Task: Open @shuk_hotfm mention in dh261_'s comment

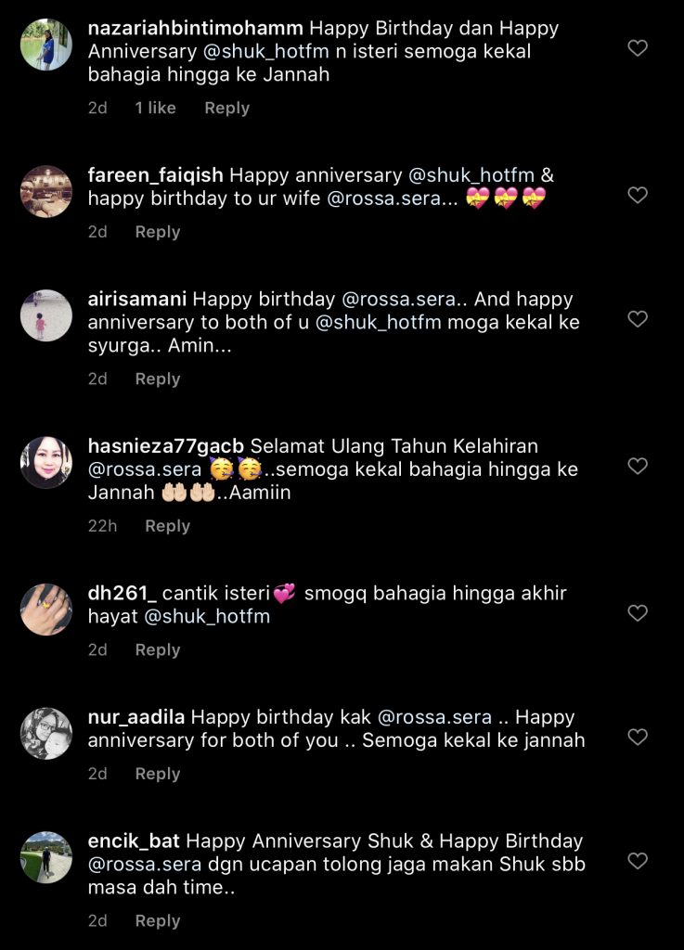Action: (206, 616)
